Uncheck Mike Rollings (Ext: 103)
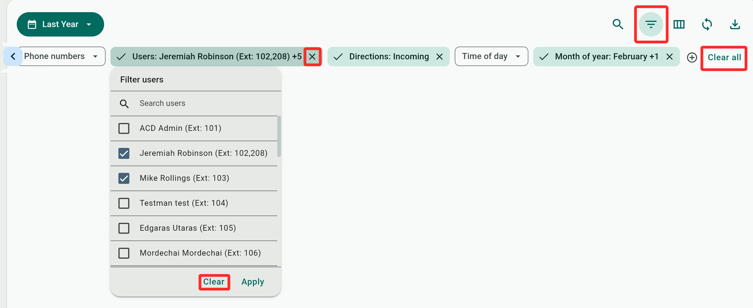Image resolution: width=753 pixels, height=308 pixels. click(x=124, y=178)
